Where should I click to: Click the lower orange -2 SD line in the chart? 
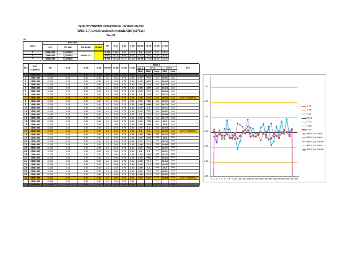[x=254, y=163]
